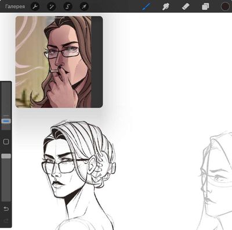Select the Eraser tool
This screenshot has height=230, width=232.
tap(186, 7)
